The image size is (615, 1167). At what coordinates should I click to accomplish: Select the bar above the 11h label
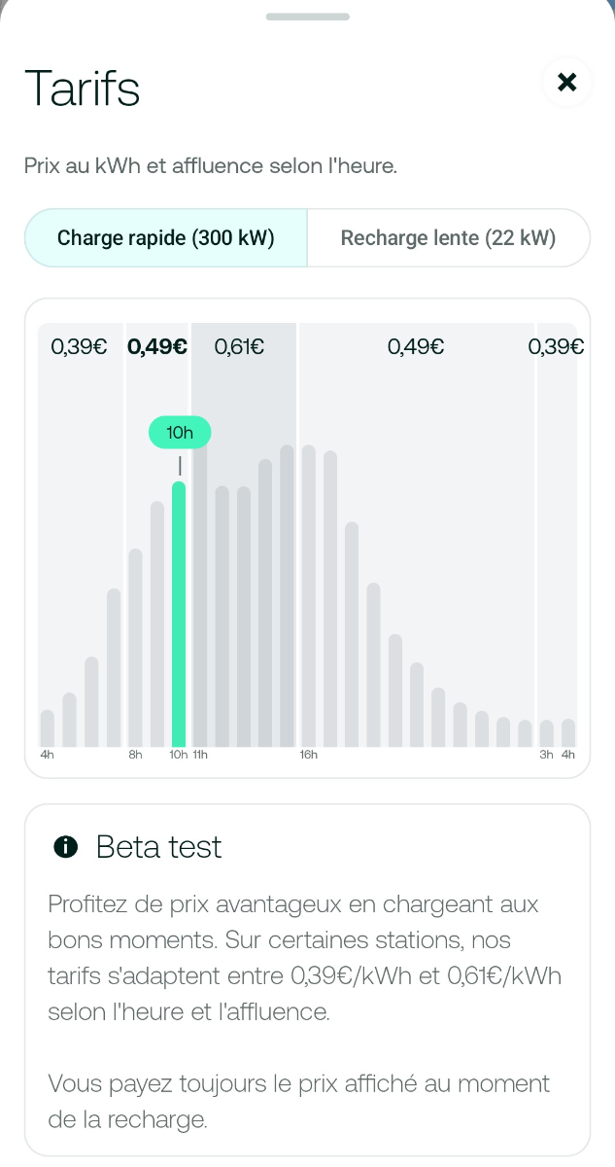[200, 603]
